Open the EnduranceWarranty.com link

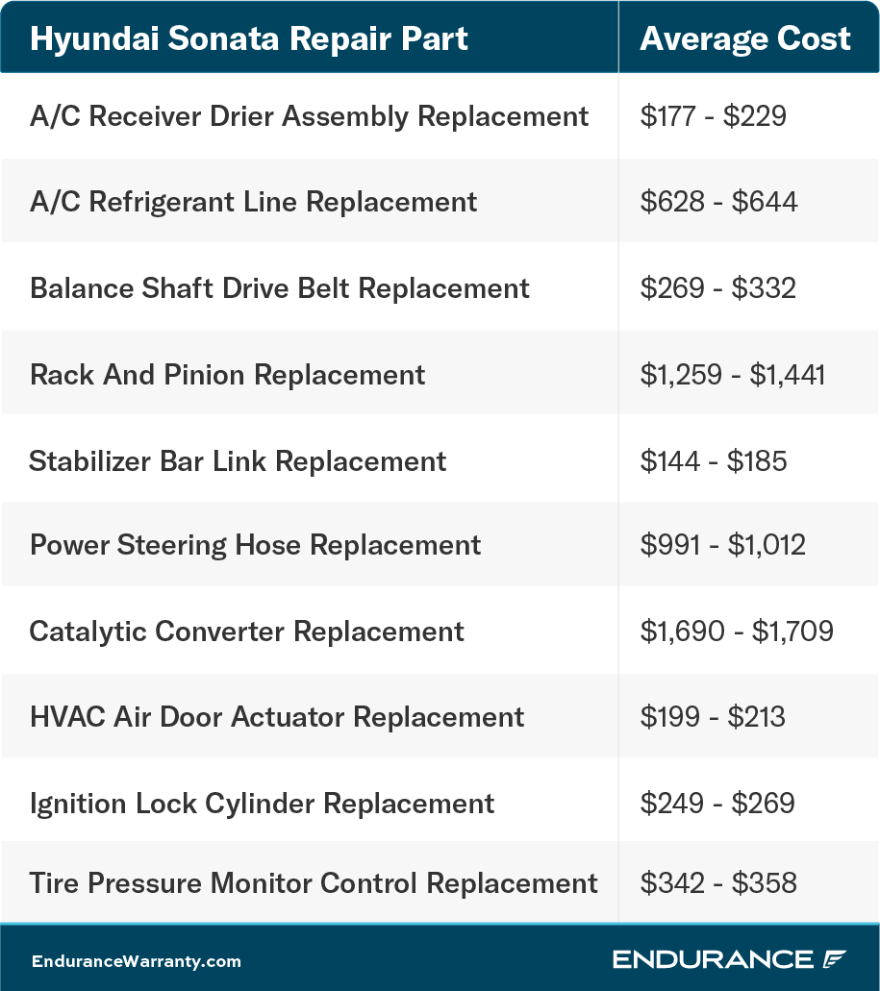click(x=136, y=961)
